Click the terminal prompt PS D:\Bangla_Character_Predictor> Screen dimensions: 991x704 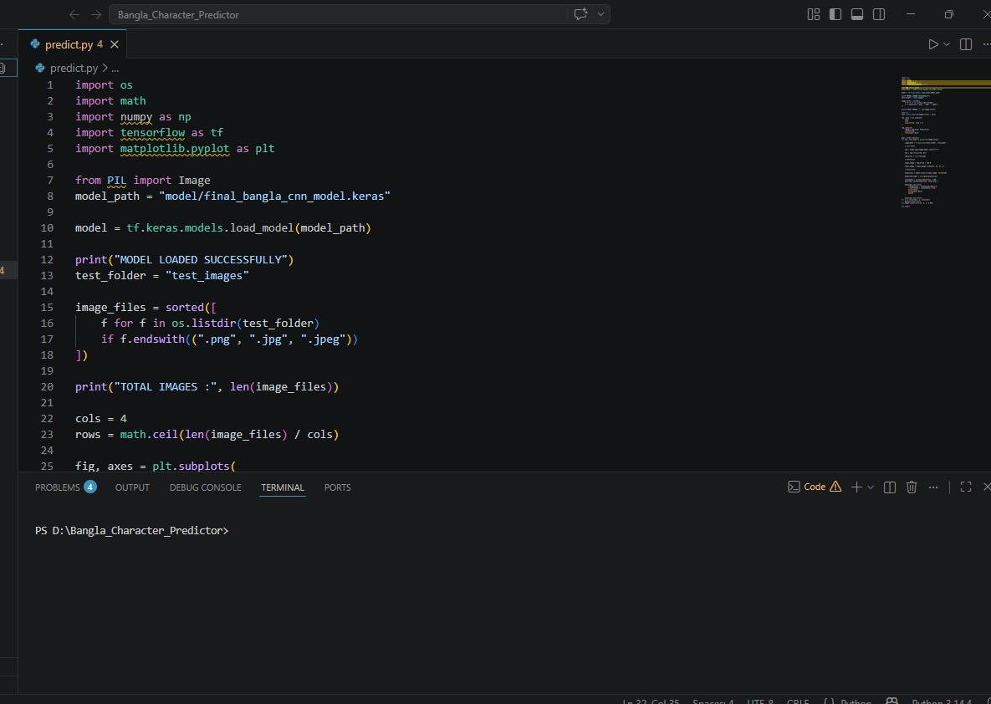click(x=131, y=531)
